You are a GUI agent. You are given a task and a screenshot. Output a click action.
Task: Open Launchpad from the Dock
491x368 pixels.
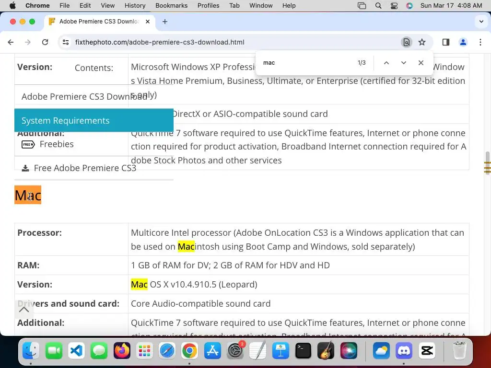[144, 350]
